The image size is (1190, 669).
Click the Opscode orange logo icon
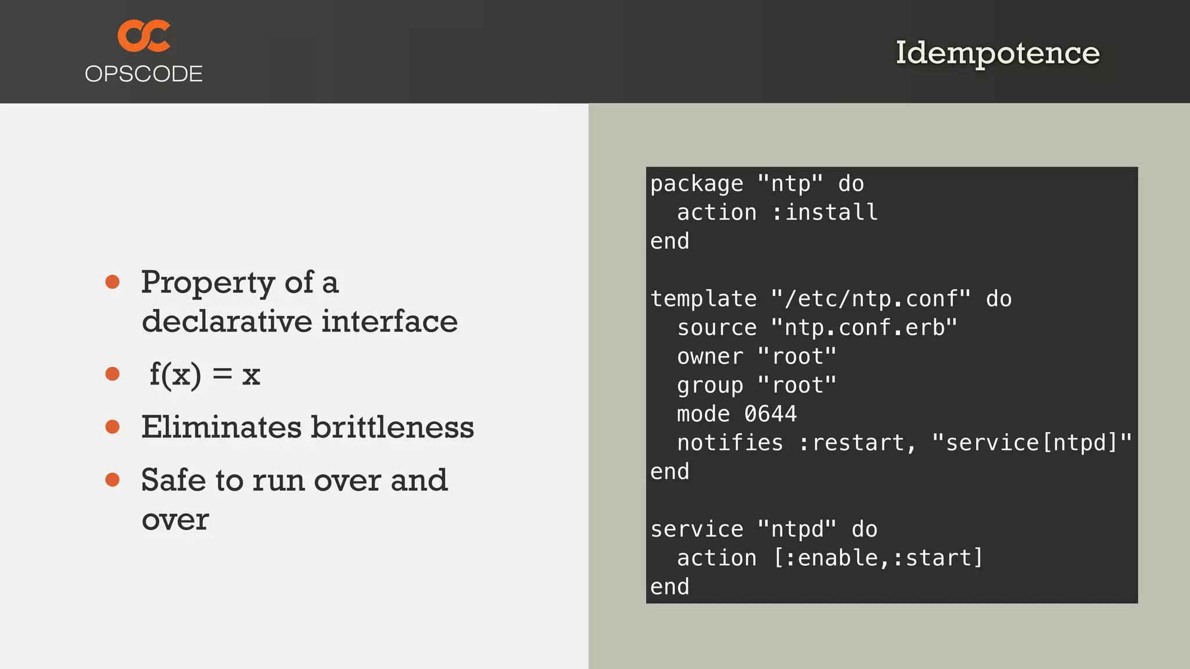pyautogui.click(x=144, y=35)
